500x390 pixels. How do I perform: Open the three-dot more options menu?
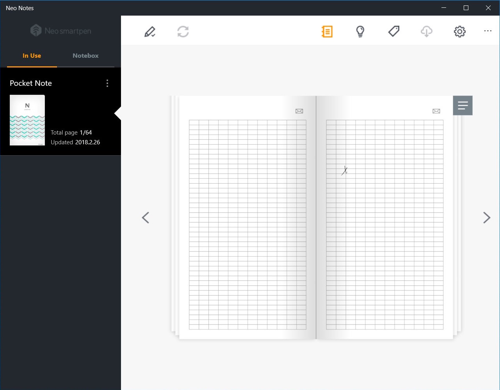(488, 31)
